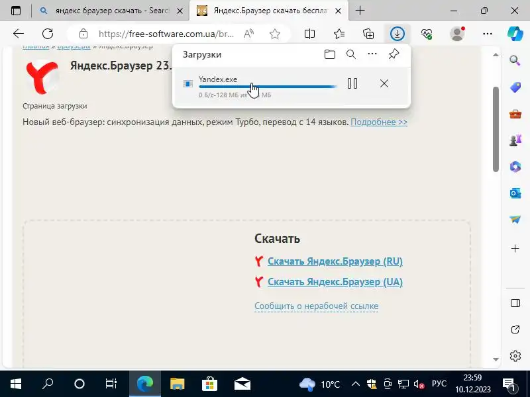
Task: Launch Copilot from the toolbar
Action: [x=515, y=34]
